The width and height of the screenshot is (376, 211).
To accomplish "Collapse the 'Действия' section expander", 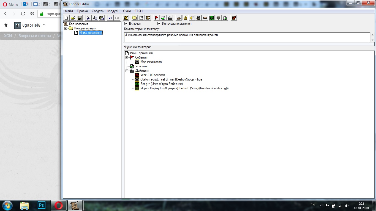I will point(127,71).
